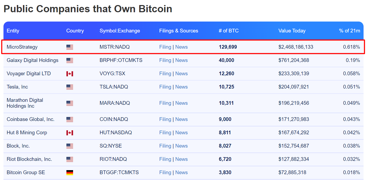Viewport: 367px width, 180px height.
Task: Click the Canadian flag beside Voyager Digital LTD
Action: pos(70,74)
